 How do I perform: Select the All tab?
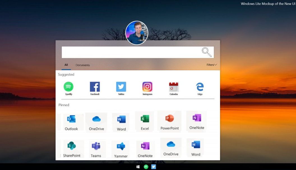click(66, 65)
